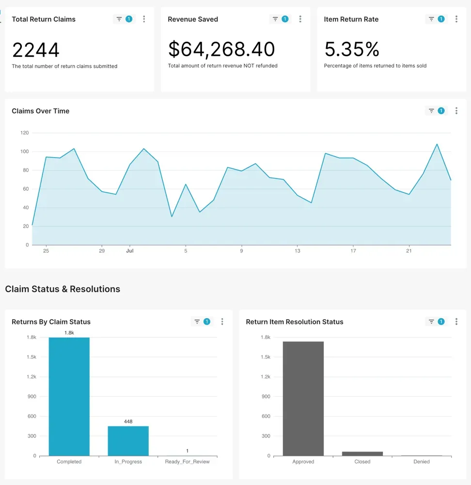This screenshot has width=471, height=485.
Task: Click the Jul label on the time axis
Action: (129, 251)
